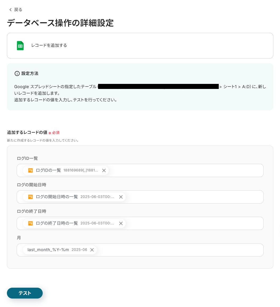Remove the ログの開始日時の一覧 chip with its X
The width and height of the screenshot is (280, 307).
pyautogui.click(x=121, y=197)
